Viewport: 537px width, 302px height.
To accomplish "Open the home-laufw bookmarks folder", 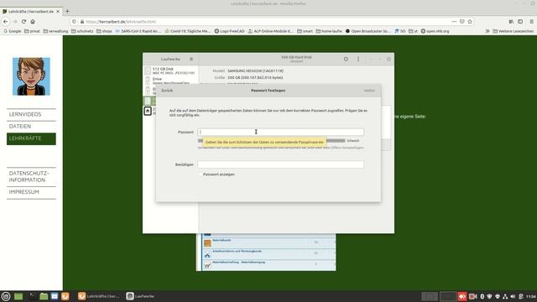I will (329, 31).
